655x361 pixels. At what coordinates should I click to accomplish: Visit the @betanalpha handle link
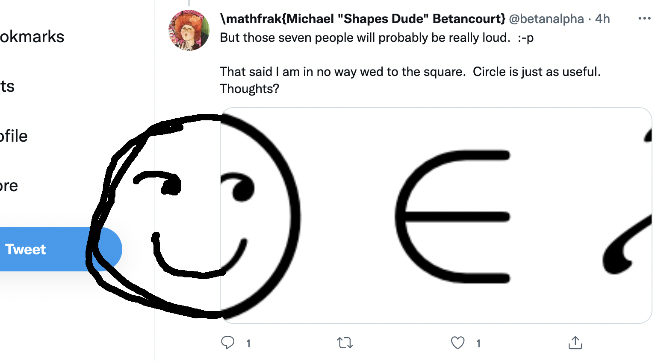546,19
